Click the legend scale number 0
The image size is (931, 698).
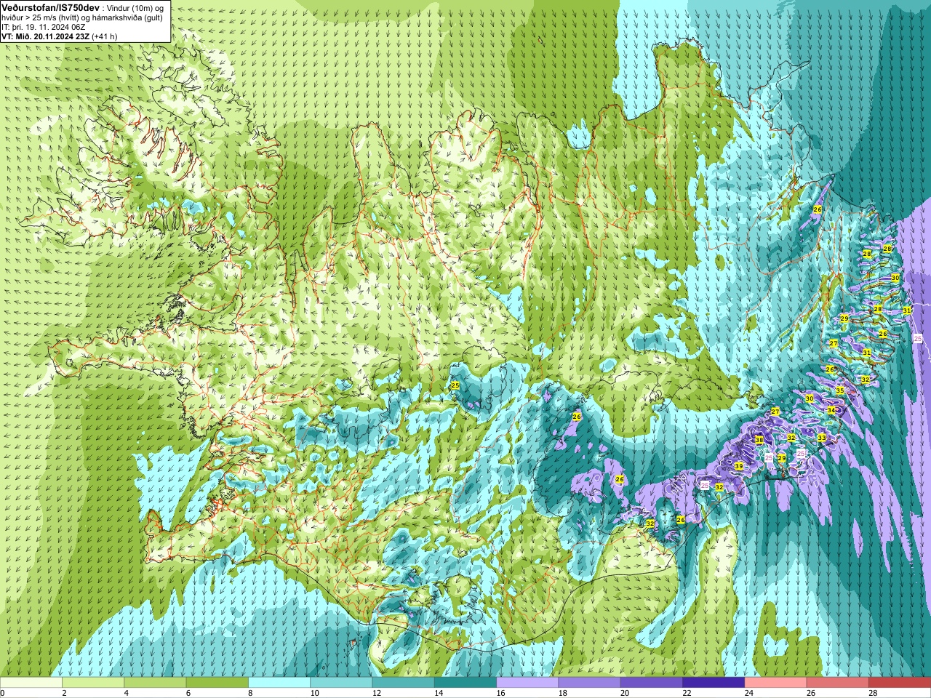(3, 693)
